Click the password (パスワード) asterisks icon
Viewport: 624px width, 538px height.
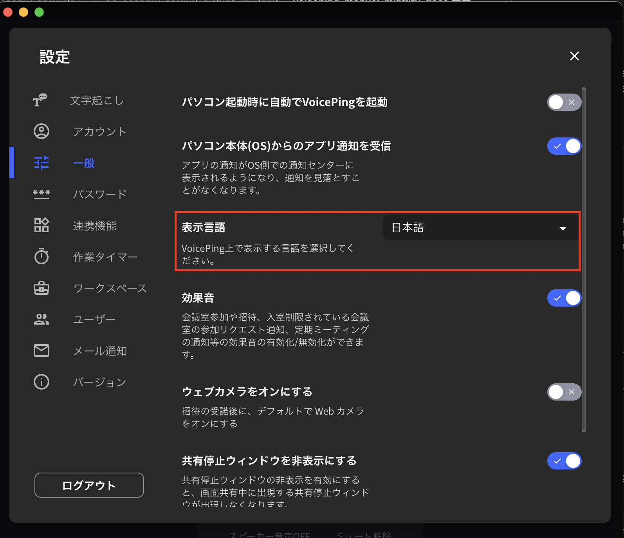click(x=41, y=194)
